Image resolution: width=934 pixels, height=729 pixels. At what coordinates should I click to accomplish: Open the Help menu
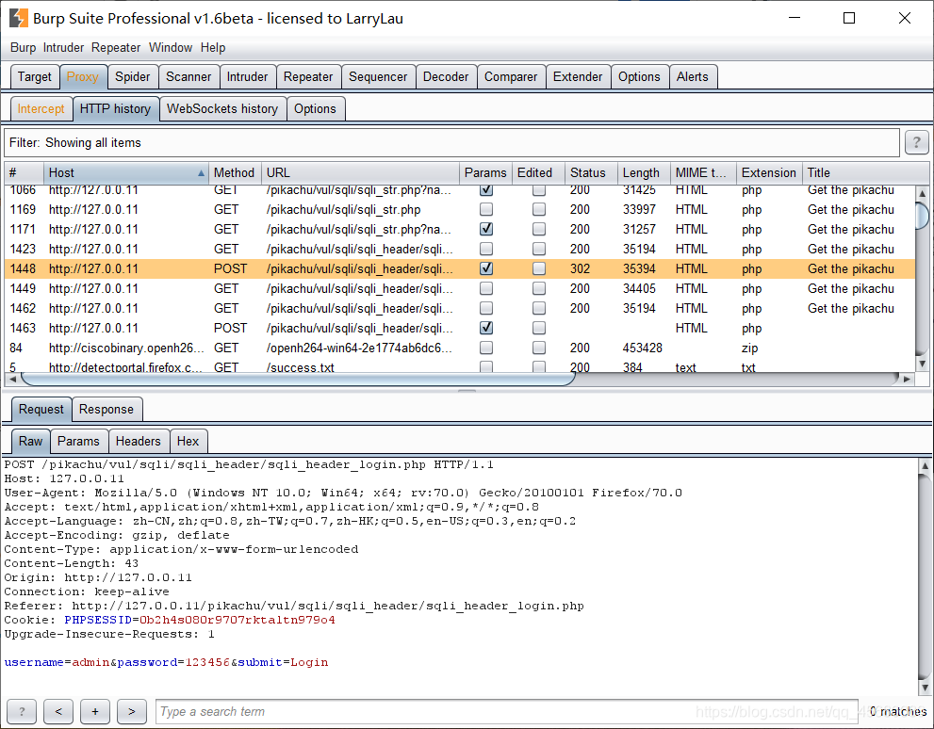tap(213, 48)
